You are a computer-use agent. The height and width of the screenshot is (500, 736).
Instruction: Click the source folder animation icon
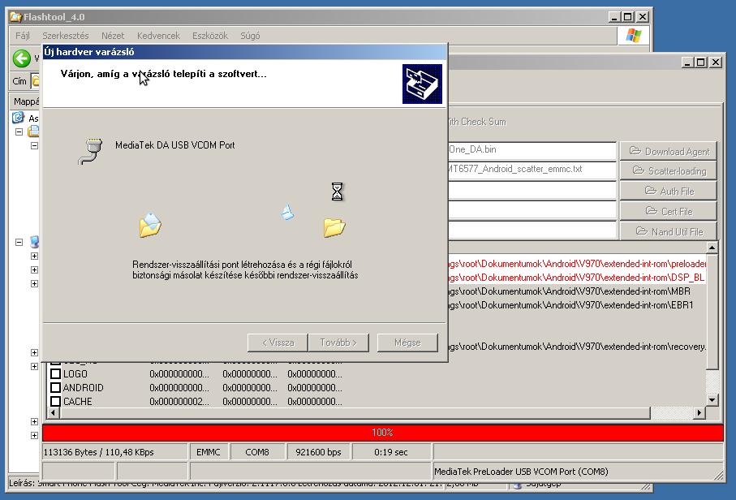[x=150, y=225]
